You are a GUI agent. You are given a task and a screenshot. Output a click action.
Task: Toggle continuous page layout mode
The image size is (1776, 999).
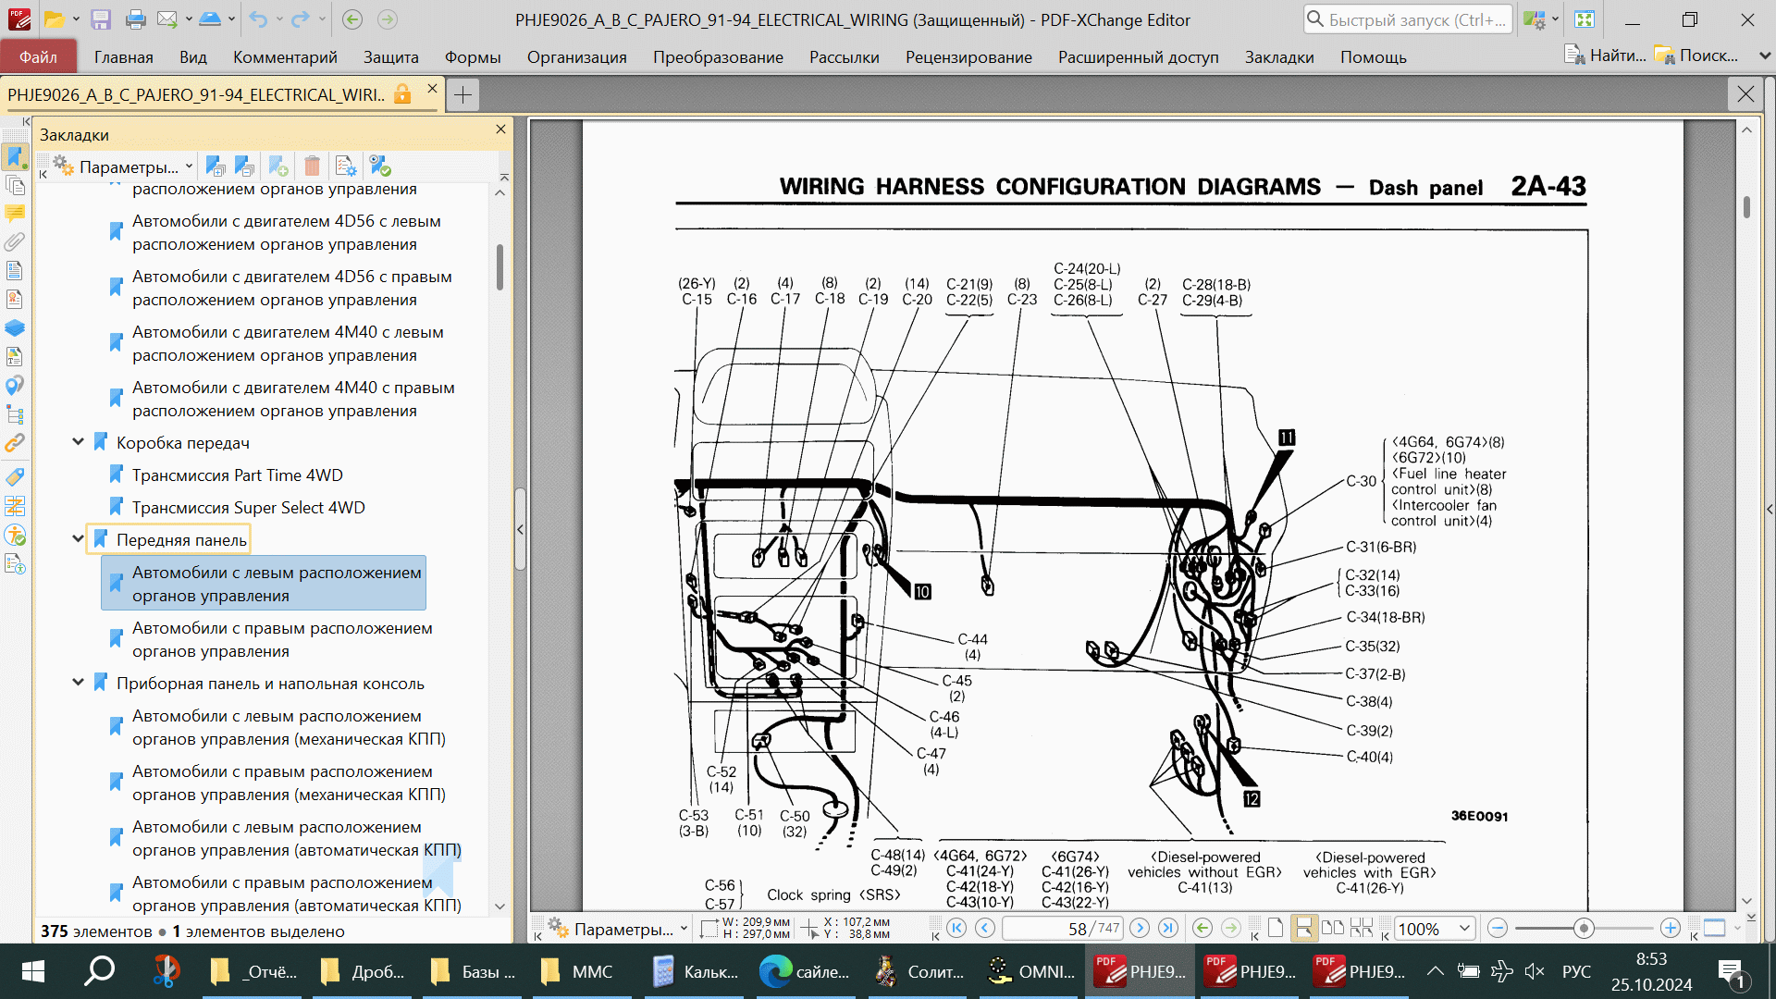pos(1303,928)
